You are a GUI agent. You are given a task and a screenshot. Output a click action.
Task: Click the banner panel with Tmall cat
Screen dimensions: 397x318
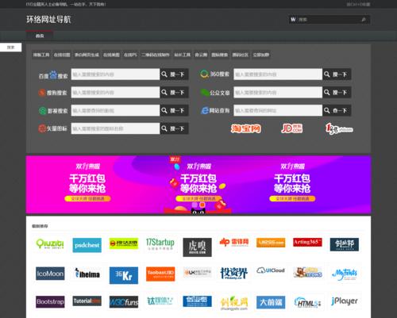(x=198, y=184)
